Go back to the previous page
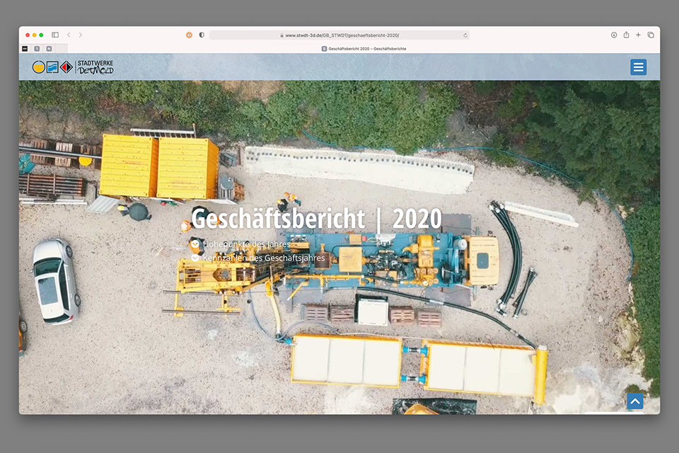This screenshot has height=453, width=679. 69,35
